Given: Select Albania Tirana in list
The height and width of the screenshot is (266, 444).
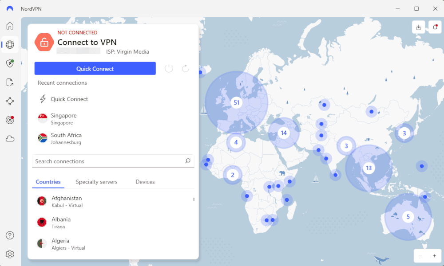Looking at the screenshot, I should coord(113,223).
